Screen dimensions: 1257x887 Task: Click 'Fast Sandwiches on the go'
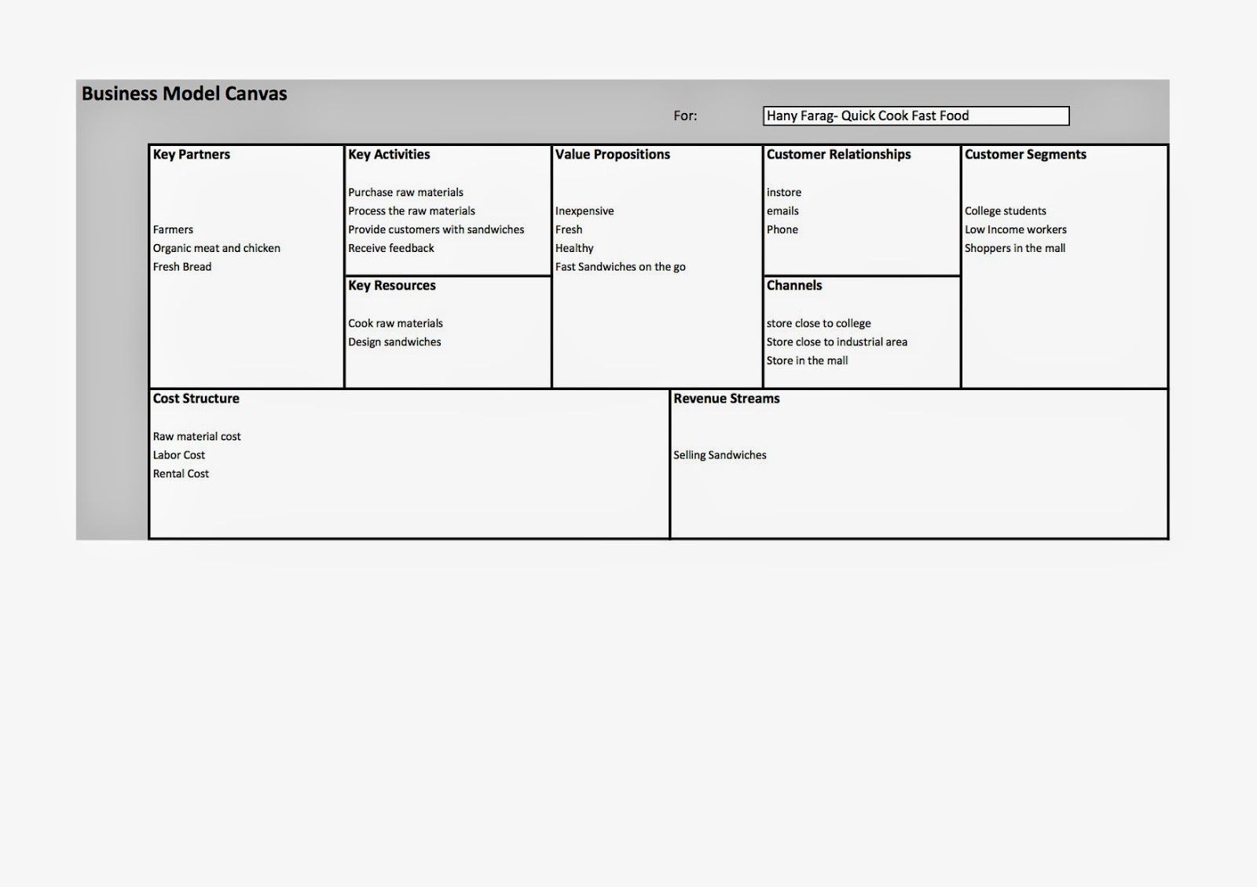tap(621, 267)
